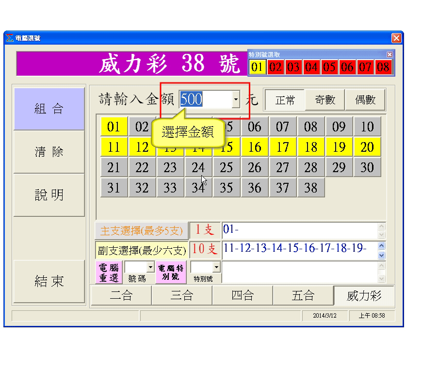Click the 結束 (exit) button
The width and height of the screenshot is (438, 370).
(49, 281)
